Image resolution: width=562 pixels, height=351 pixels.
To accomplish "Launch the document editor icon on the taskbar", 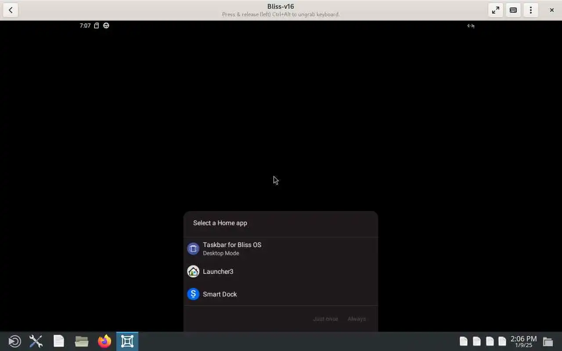I will coord(59,341).
